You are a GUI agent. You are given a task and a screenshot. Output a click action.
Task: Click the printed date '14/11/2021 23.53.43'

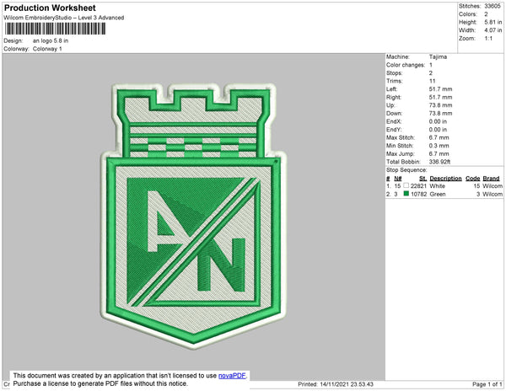coord(347,384)
